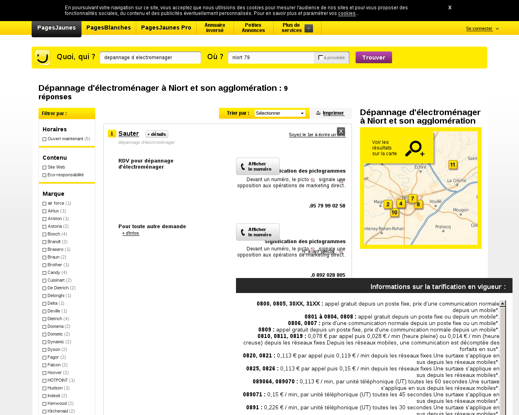Open the Plus de services arrow

click(x=309, y=28)
